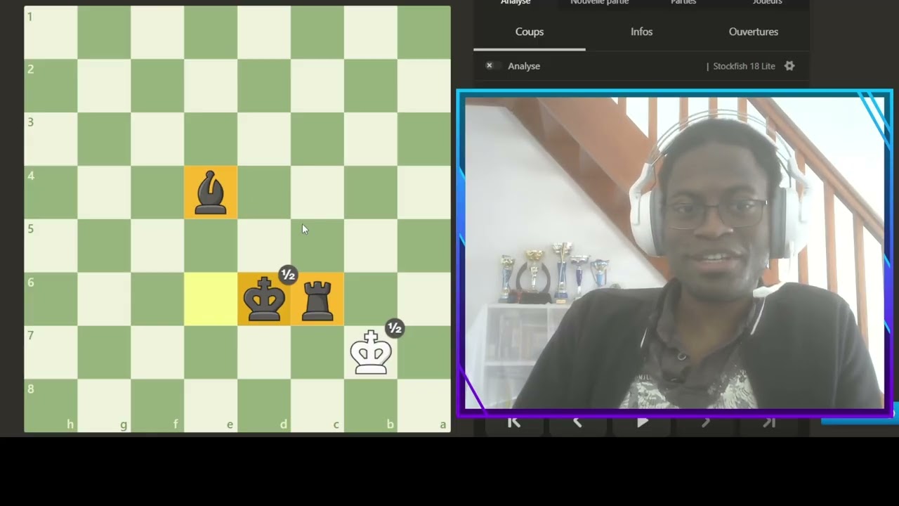Switch to the Coups tab
Screen dimensions: 899x506
[530, 32]
